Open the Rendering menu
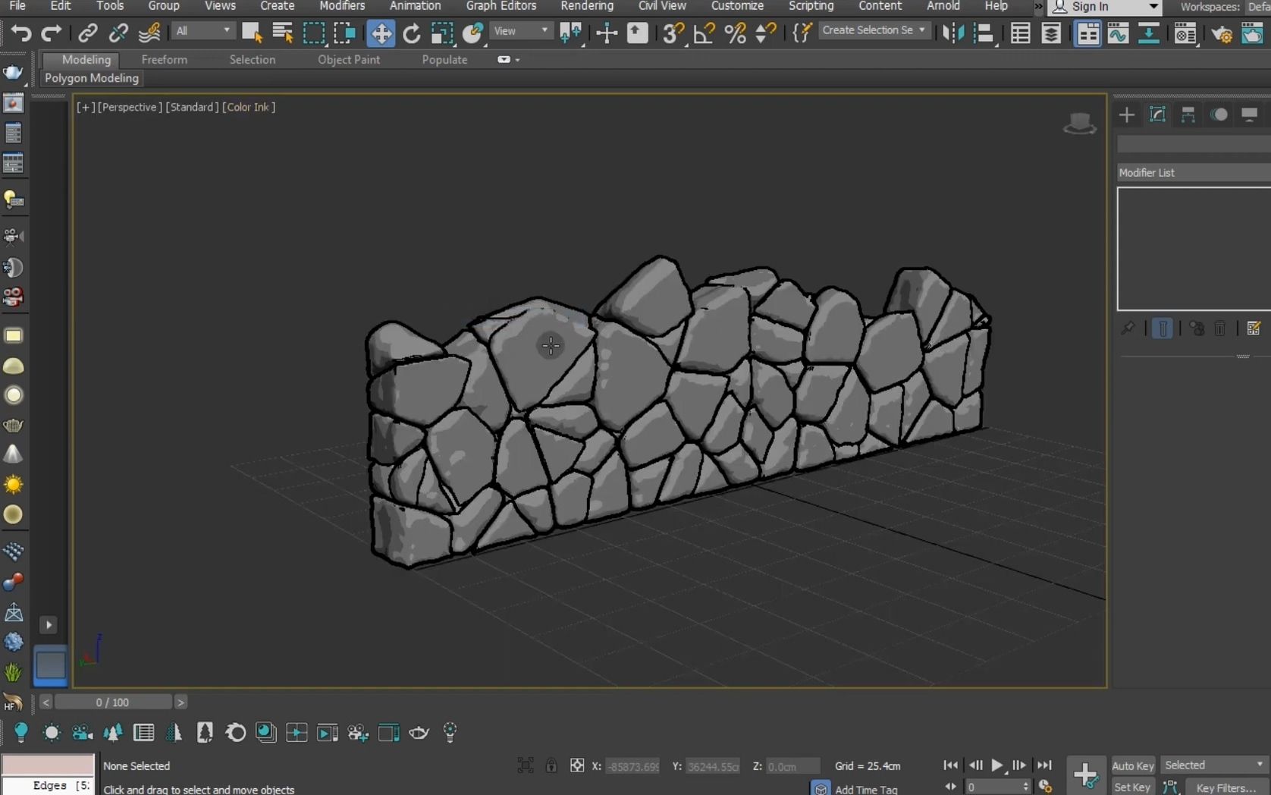This screenshot has height=795, width=1271. (586, 6)
